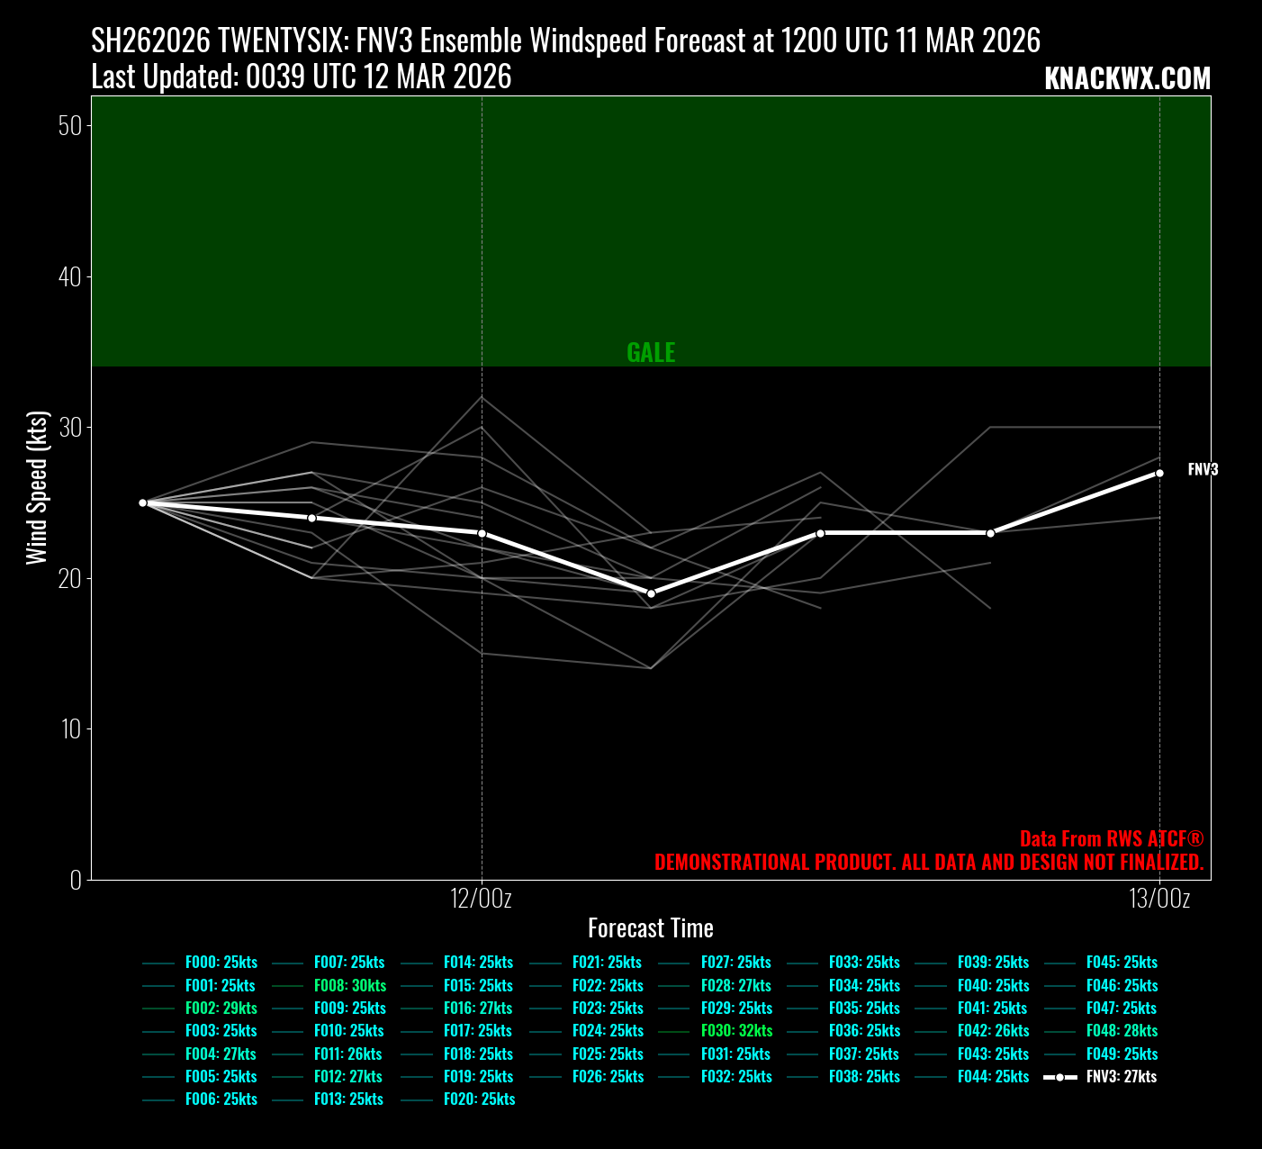Click the lowest FNV3 mean data point

pyautogui.click(x=651, y=593)
